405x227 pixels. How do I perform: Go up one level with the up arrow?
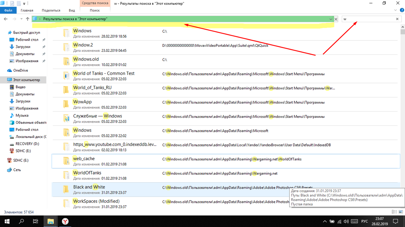coord(27,19)
